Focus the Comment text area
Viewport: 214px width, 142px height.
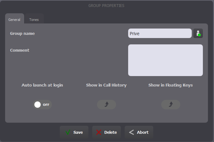[x=165, y=60]
